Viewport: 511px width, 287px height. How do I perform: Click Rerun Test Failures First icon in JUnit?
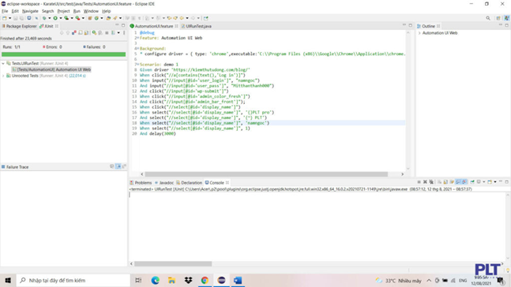tap(100, 32)
